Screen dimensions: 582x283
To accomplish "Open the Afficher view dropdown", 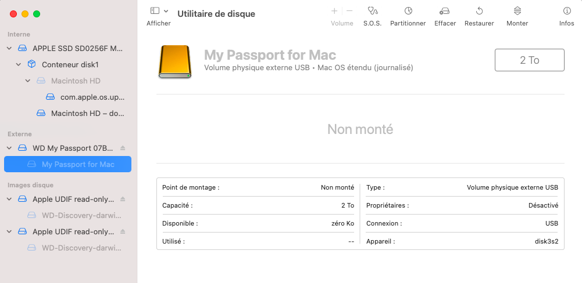I will click(159, 11).
